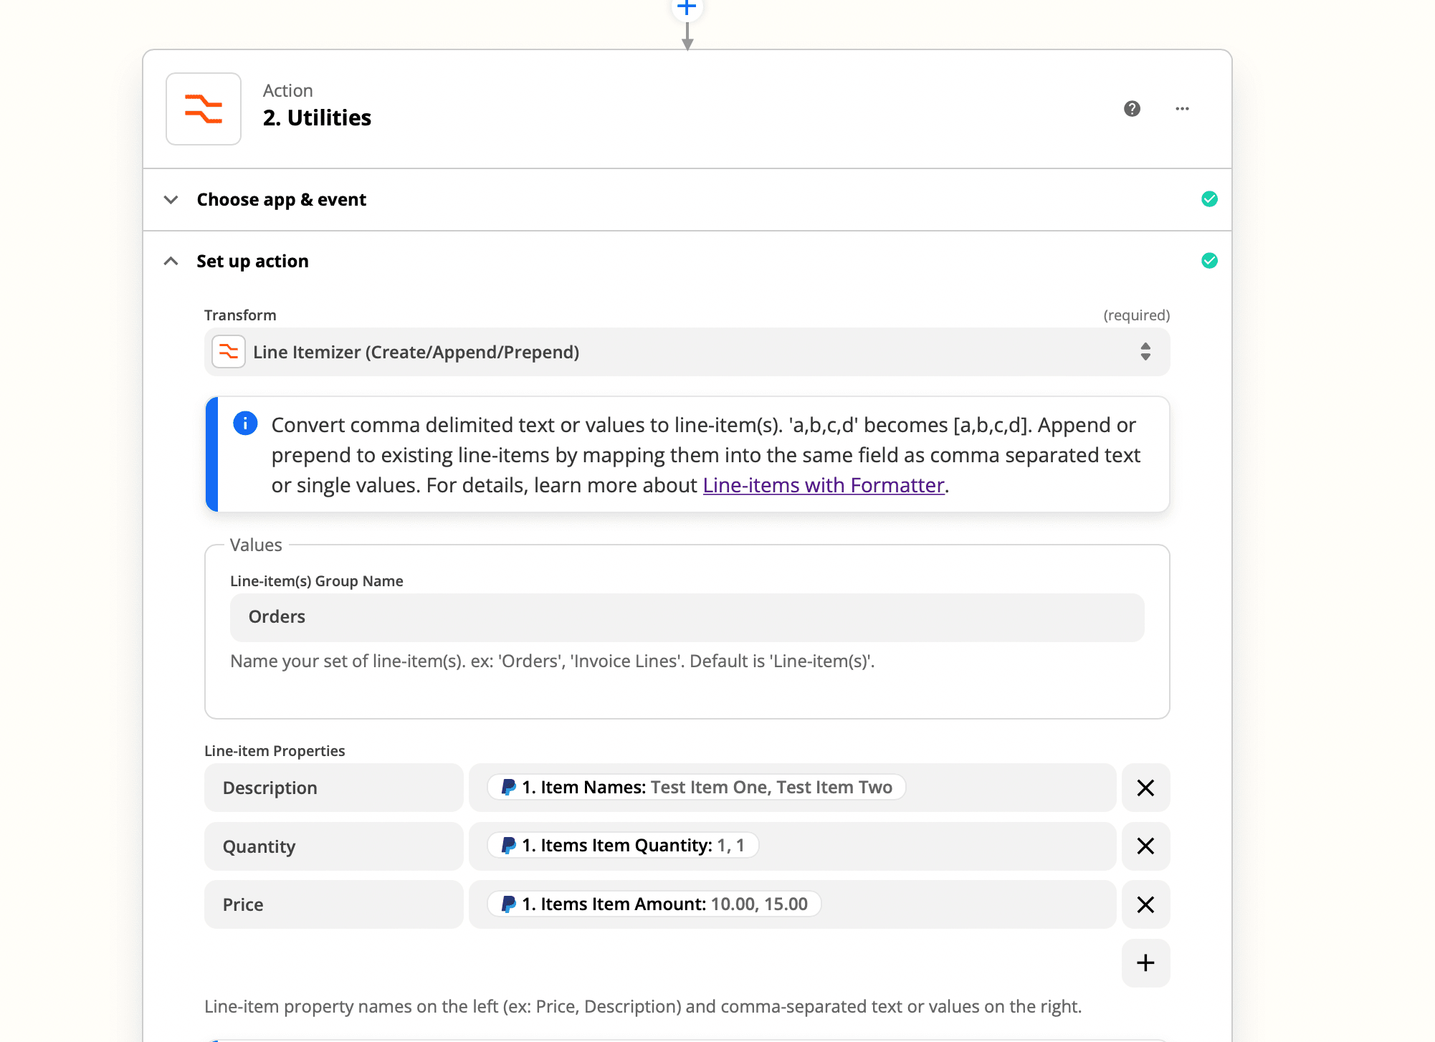Collapse the Set up action section
The image size is (1435, 1042).
pyautogui.click(x=171, y=261)
